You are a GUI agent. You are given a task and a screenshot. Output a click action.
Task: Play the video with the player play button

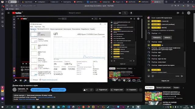16,80
